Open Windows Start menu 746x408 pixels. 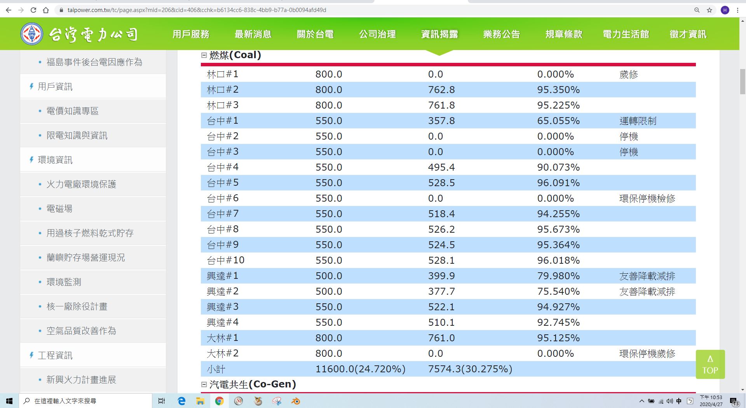coord(9,401)
